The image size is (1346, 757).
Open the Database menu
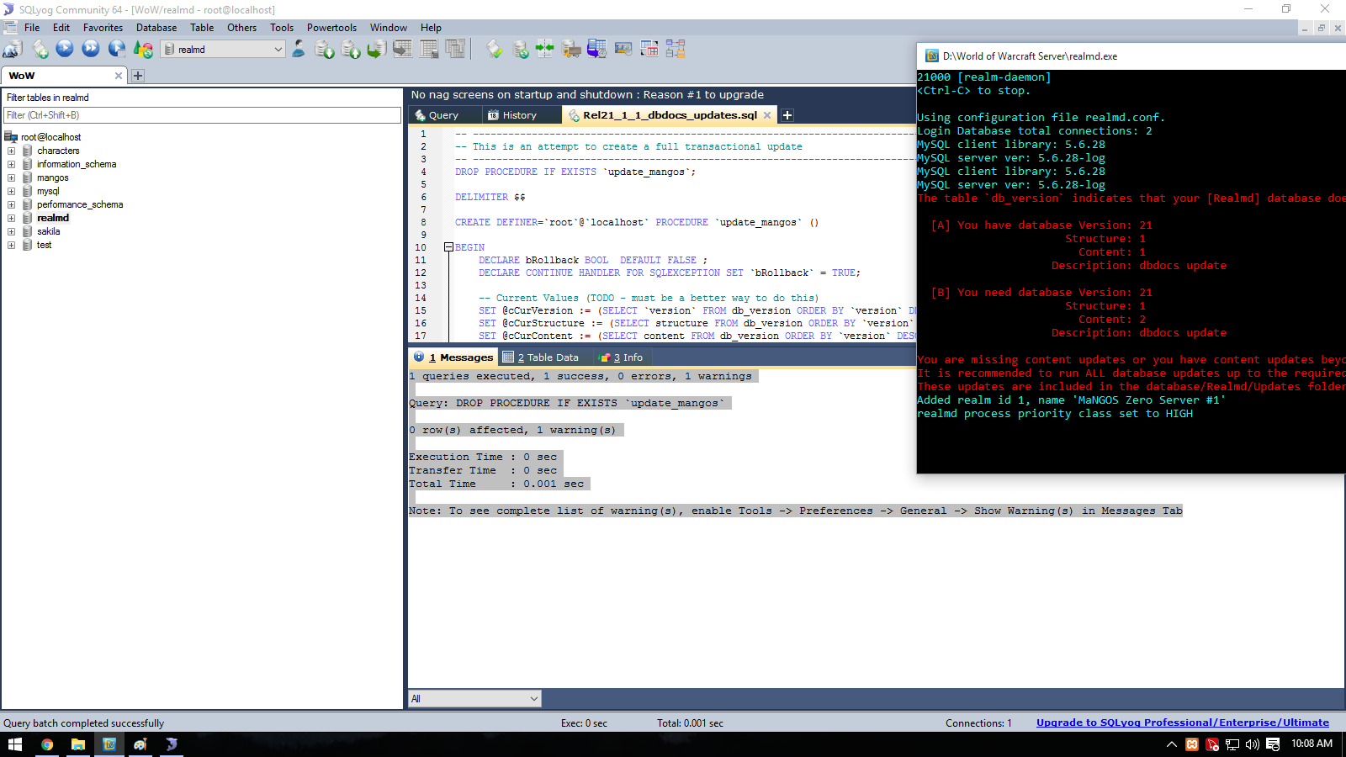click(156, 28)
